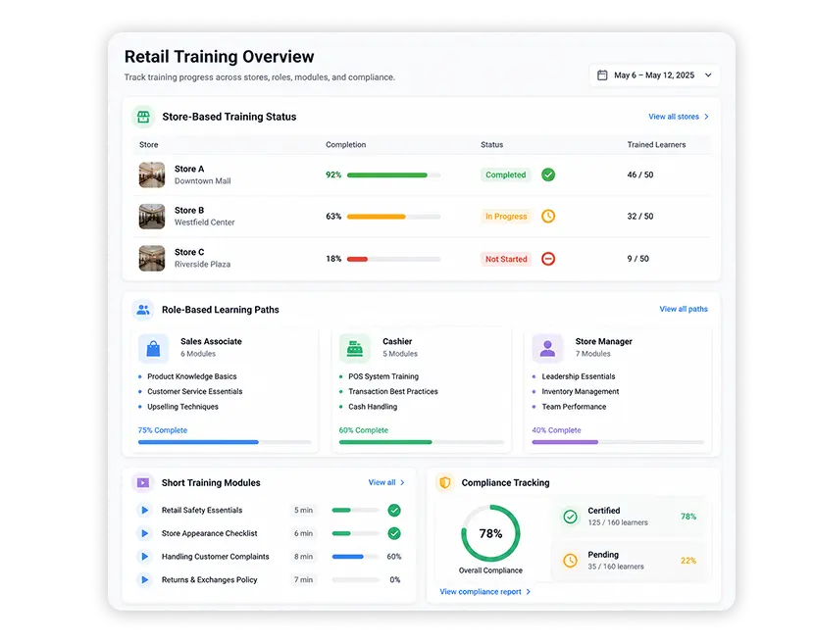Click the completed checkmark for Store Appearance Checklist

click(x=394, y=533)
